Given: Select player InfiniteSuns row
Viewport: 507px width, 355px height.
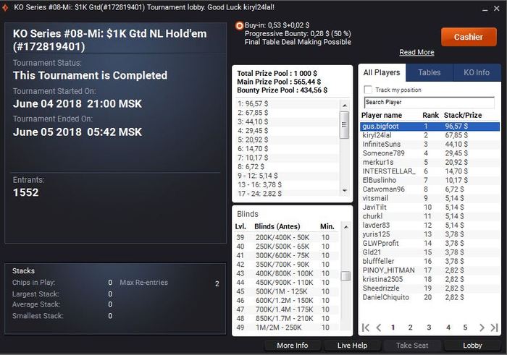Looking at the screenshot, I should pyautogui.click(x=430, y=145).
